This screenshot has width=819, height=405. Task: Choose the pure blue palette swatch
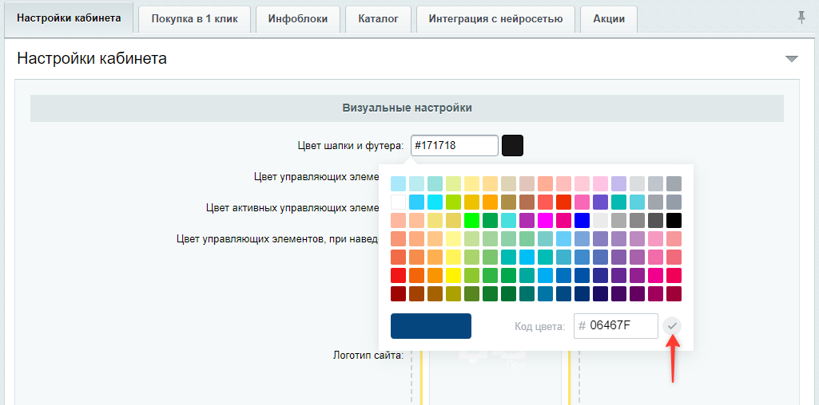(582, 221)
